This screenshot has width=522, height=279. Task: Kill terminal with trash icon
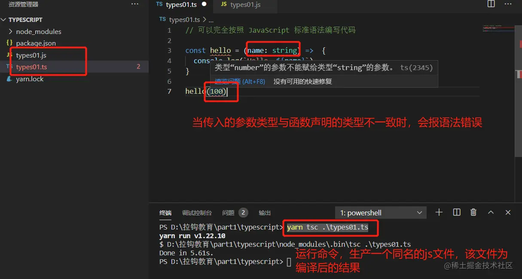coord(473,212)
